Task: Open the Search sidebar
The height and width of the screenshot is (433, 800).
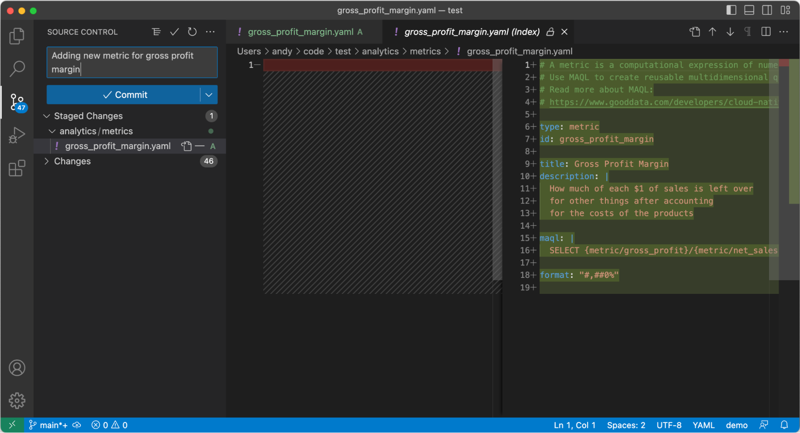Action: [16, 68]
